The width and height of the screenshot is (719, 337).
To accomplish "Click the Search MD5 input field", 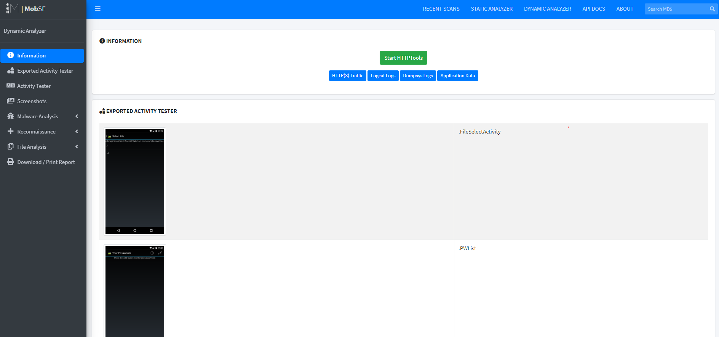I will pos(676,9).
